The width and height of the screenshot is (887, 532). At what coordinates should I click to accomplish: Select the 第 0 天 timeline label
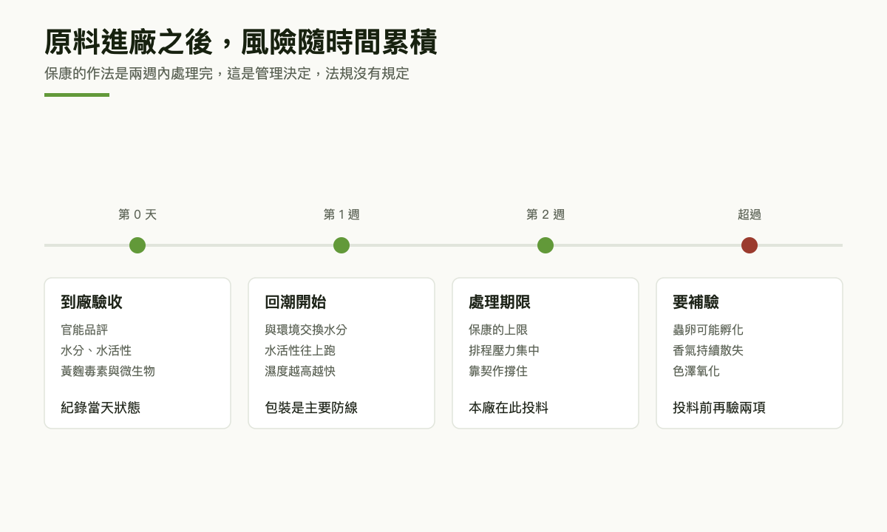pos(137,215)
